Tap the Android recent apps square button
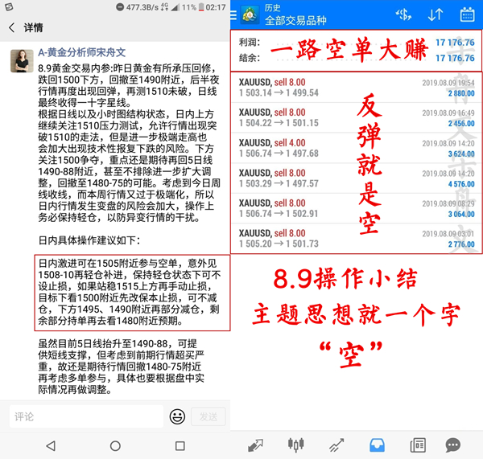The width and height of the screenshot is (483, 459). 180,446
